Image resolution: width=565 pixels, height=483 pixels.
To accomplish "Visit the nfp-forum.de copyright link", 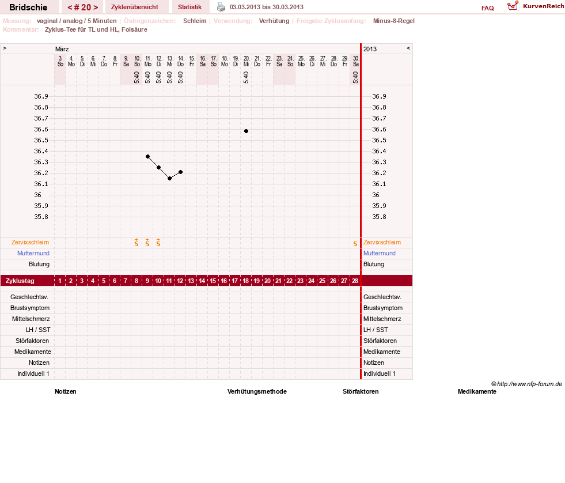I will pyautogui.click(x=526, y=384).
